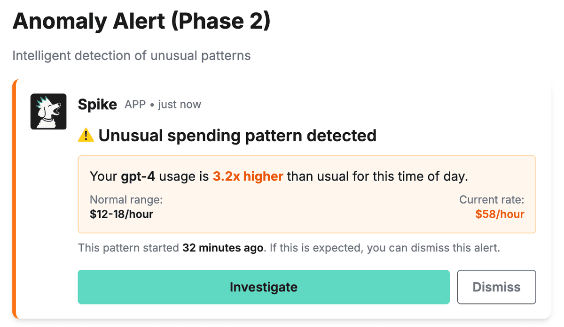Open the Spike app by clicking its name
The width and height of the screenshot is (564, 327).
pyautogui.click(x=97, y=104)
